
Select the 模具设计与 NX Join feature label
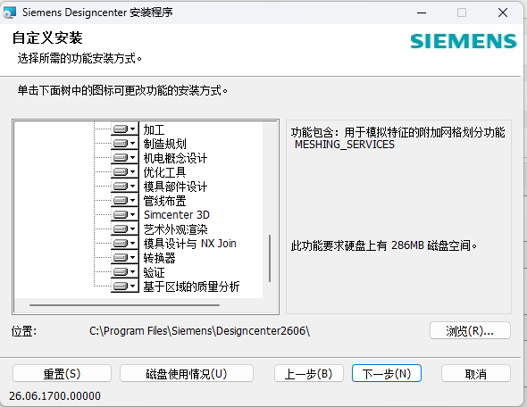(190, 244)
